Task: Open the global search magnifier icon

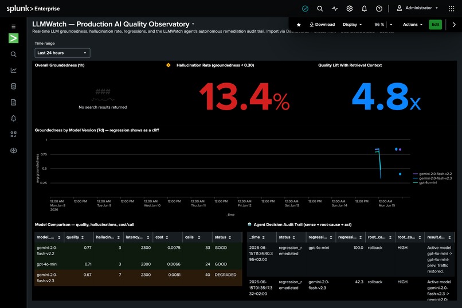Action: [x=320, y=9]
